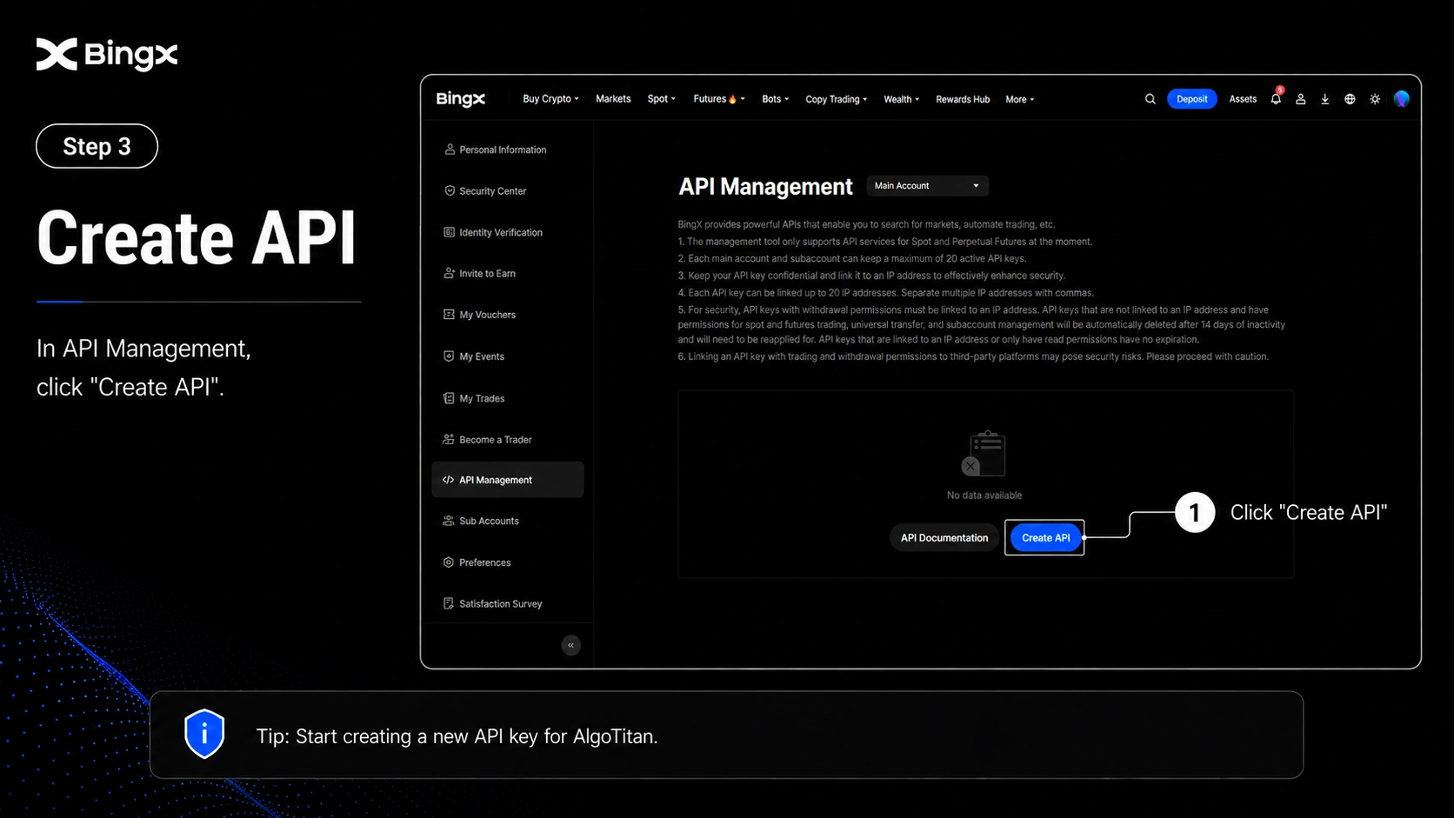Open the Rewards Hub page
Image resolution: width=1454 pixels, height=818 pixels.
point(963,99)
